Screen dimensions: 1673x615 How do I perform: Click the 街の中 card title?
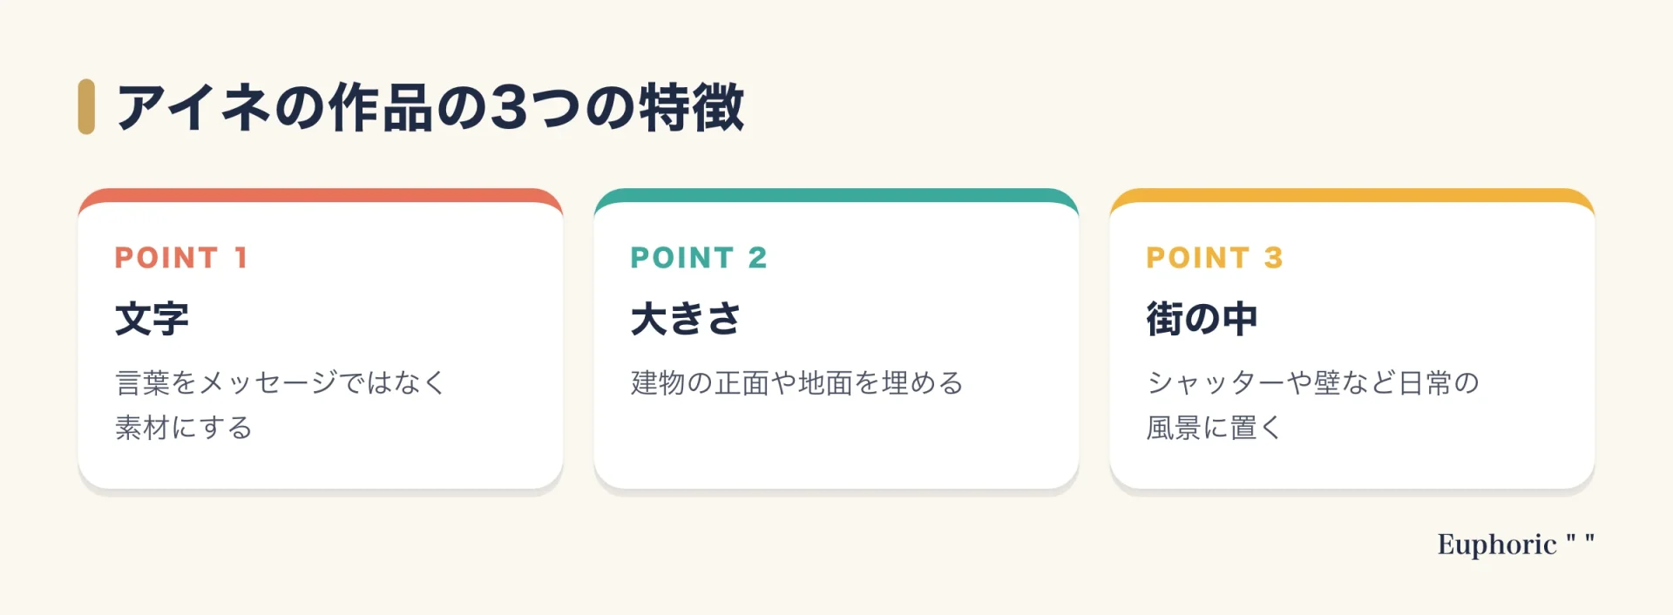(x=1202, y=319)
